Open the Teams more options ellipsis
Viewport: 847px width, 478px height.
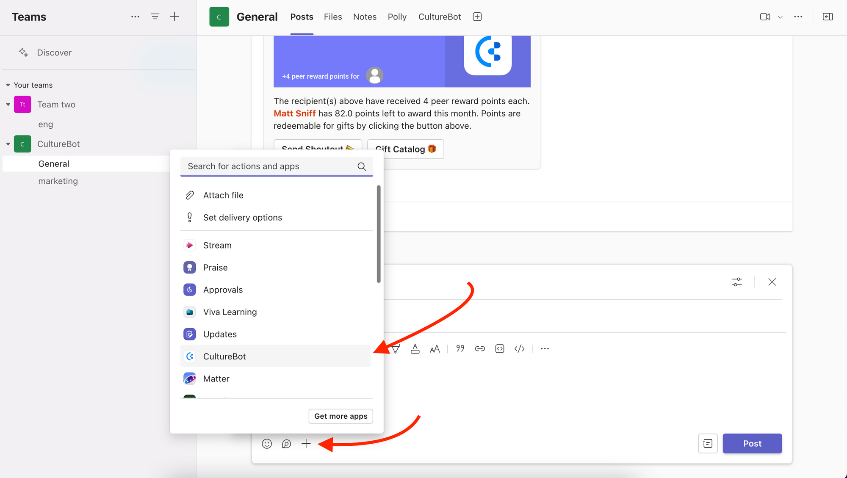point(135,17)
